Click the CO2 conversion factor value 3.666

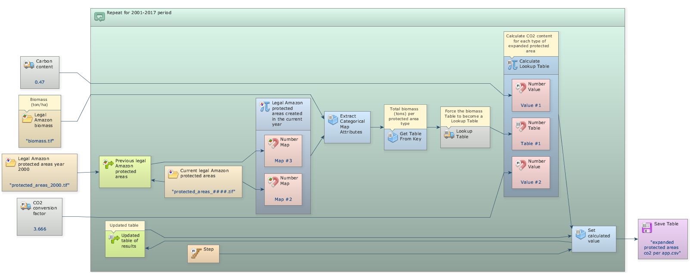pos(40,229)
